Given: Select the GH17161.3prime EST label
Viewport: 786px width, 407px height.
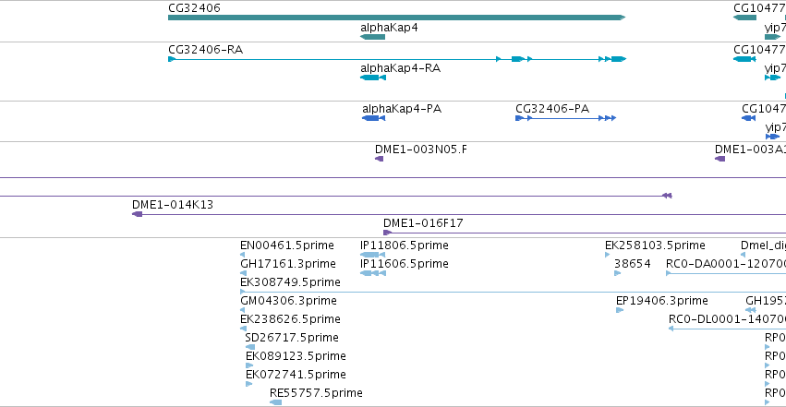Looking at the screenshot, I should pyautogui.click(x=288, y=264).
